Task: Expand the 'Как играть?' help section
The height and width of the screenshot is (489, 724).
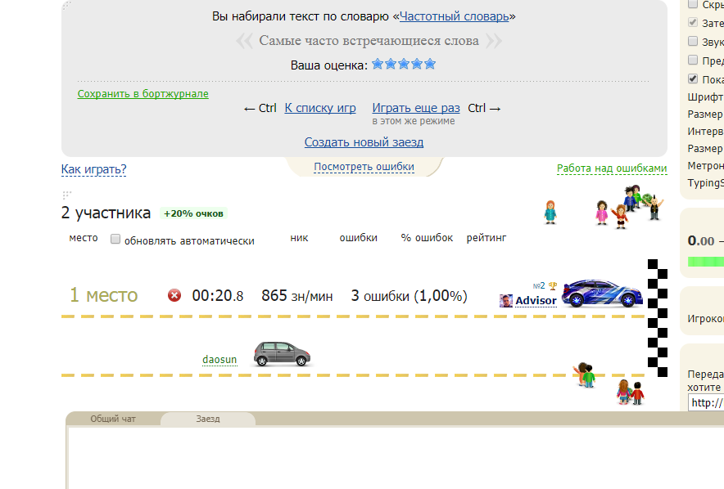Action: 93,169
